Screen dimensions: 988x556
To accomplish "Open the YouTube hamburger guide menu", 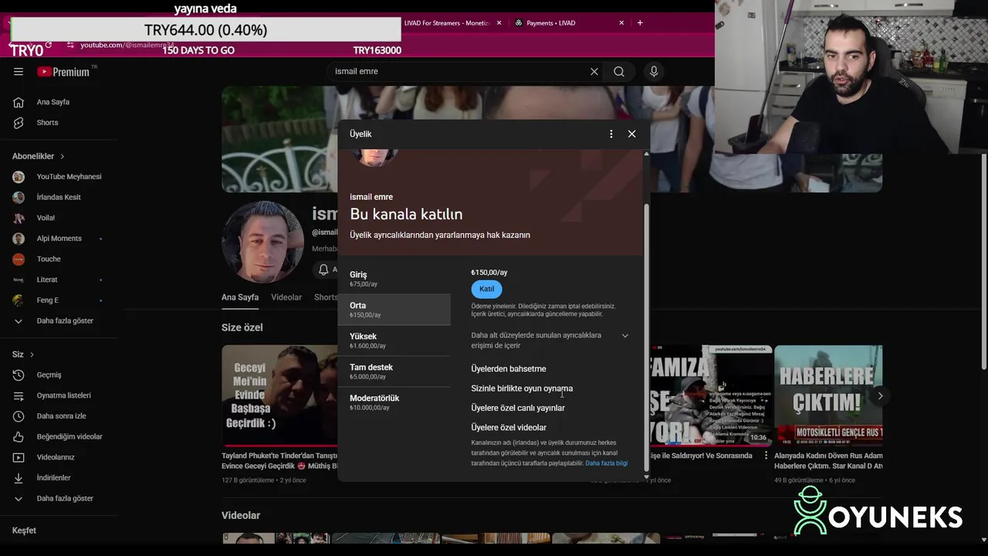I will pos(19,72).
